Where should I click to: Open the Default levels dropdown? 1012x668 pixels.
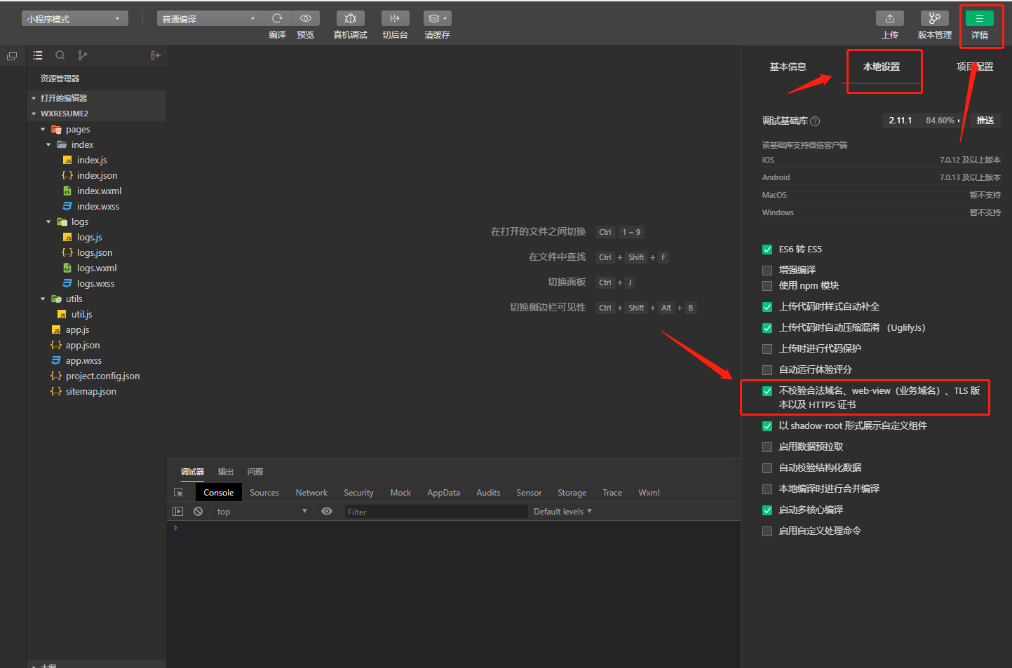coord(562,512)
